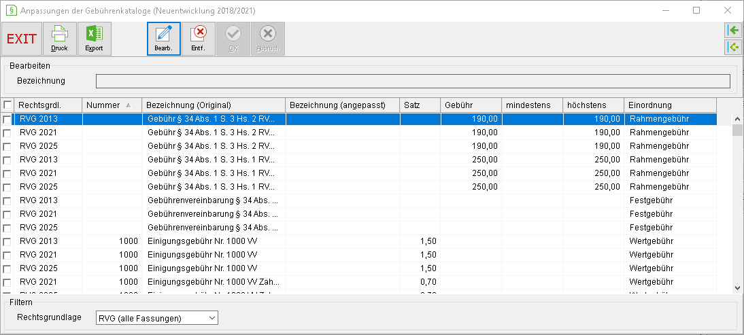Click Festgebühr in RVG 2021 Gebührenvereinbarung row

(x=651, y=214)
